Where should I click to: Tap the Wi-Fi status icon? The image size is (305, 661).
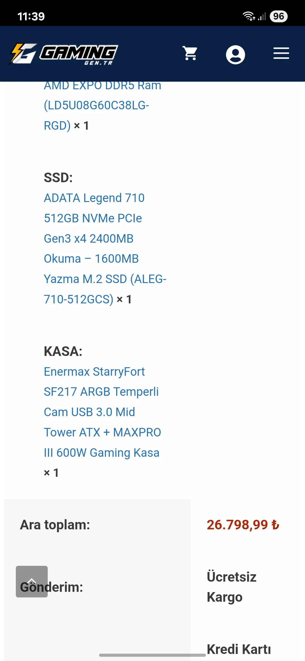point(249,16)
